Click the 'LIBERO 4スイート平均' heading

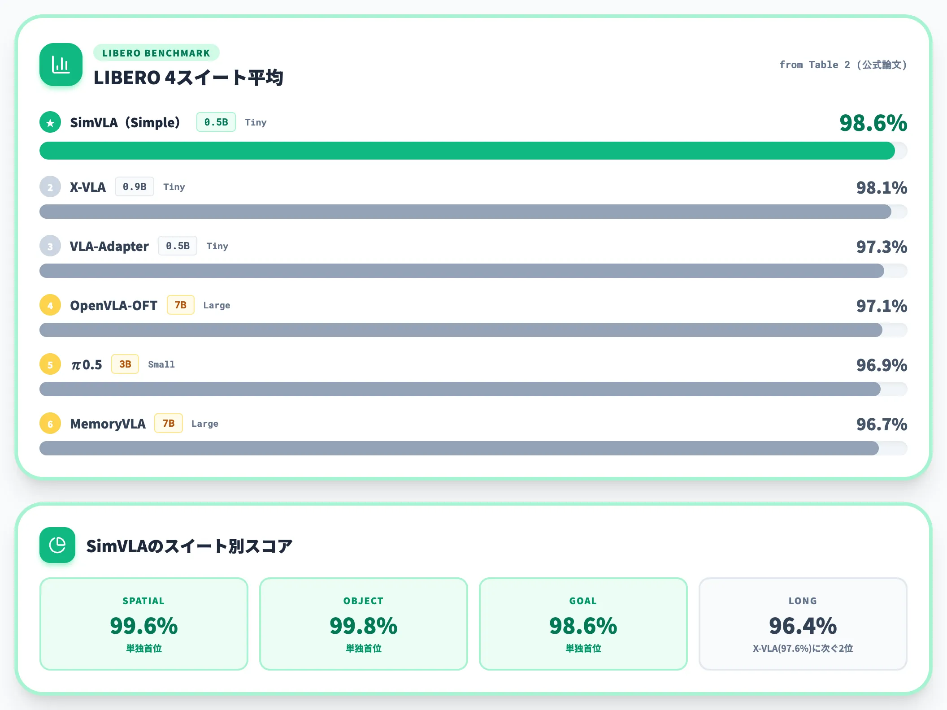[188, 78]
